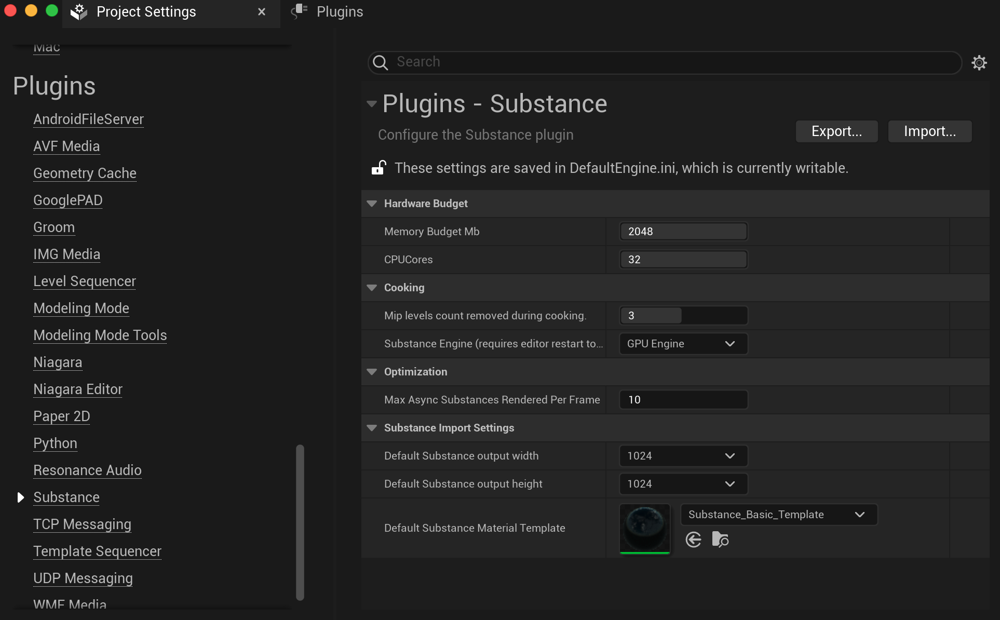Click the Plugins tab icon

300,11
